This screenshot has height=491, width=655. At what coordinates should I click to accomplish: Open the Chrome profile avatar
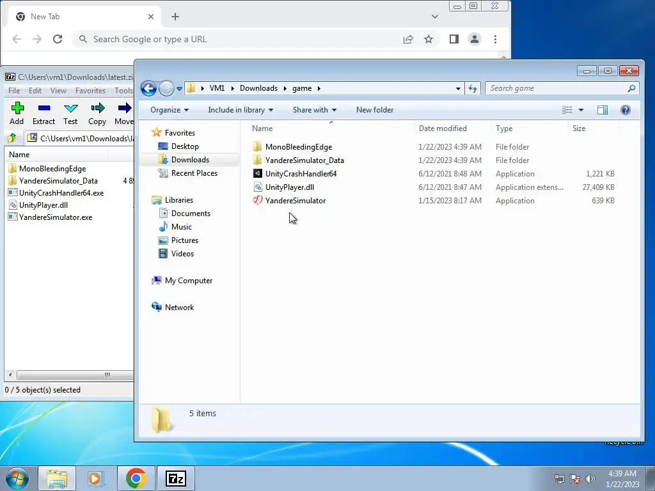[475, 39]
